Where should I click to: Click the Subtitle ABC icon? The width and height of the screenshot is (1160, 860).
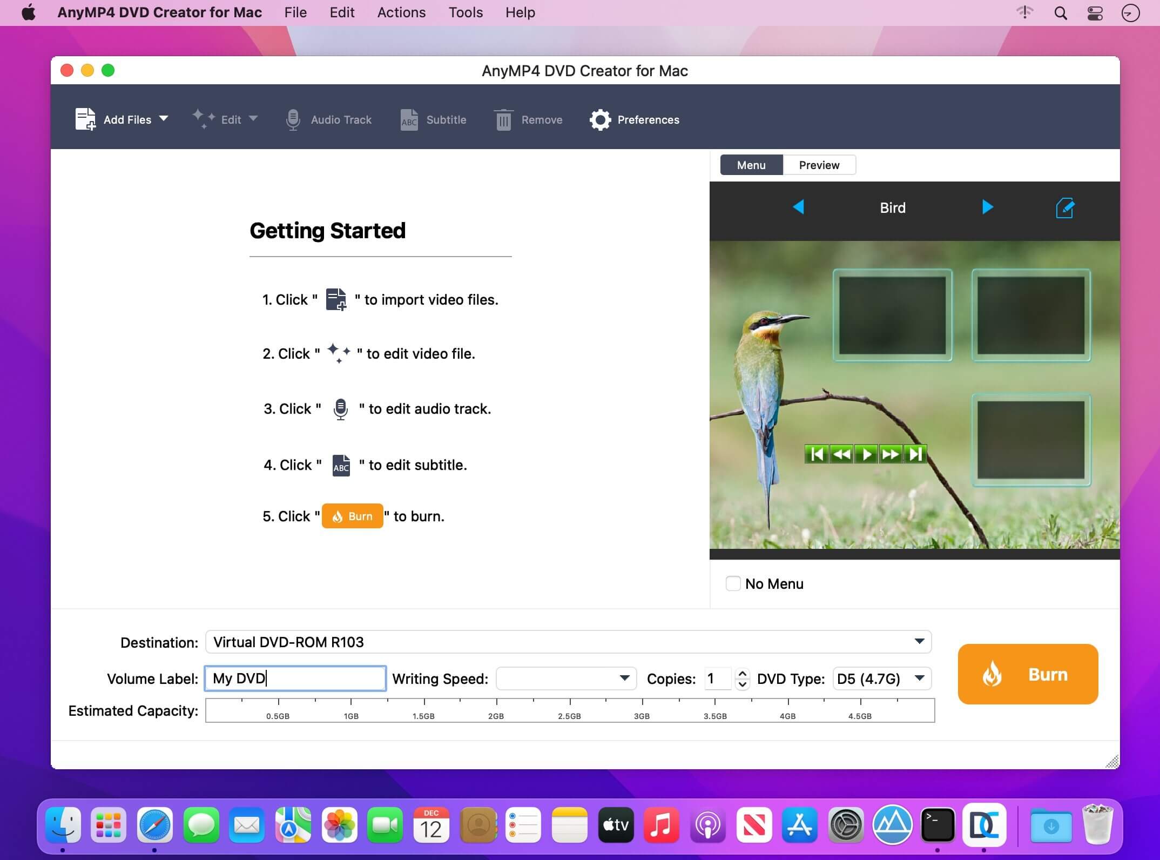coord(409,119)
